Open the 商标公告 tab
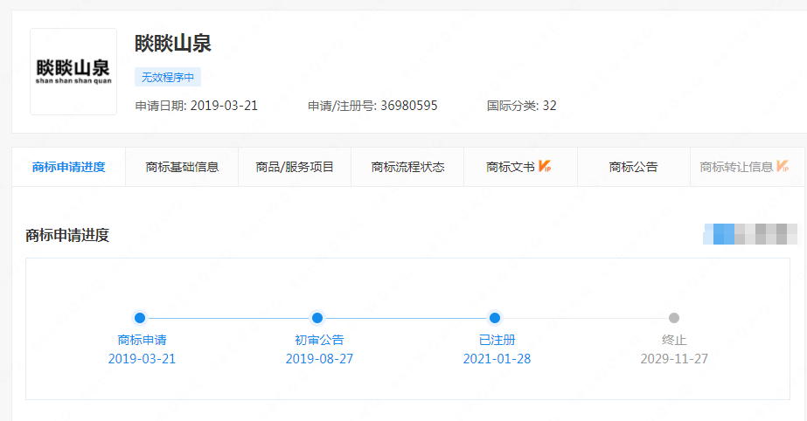807x421 pixels. (x=633, y=167)
